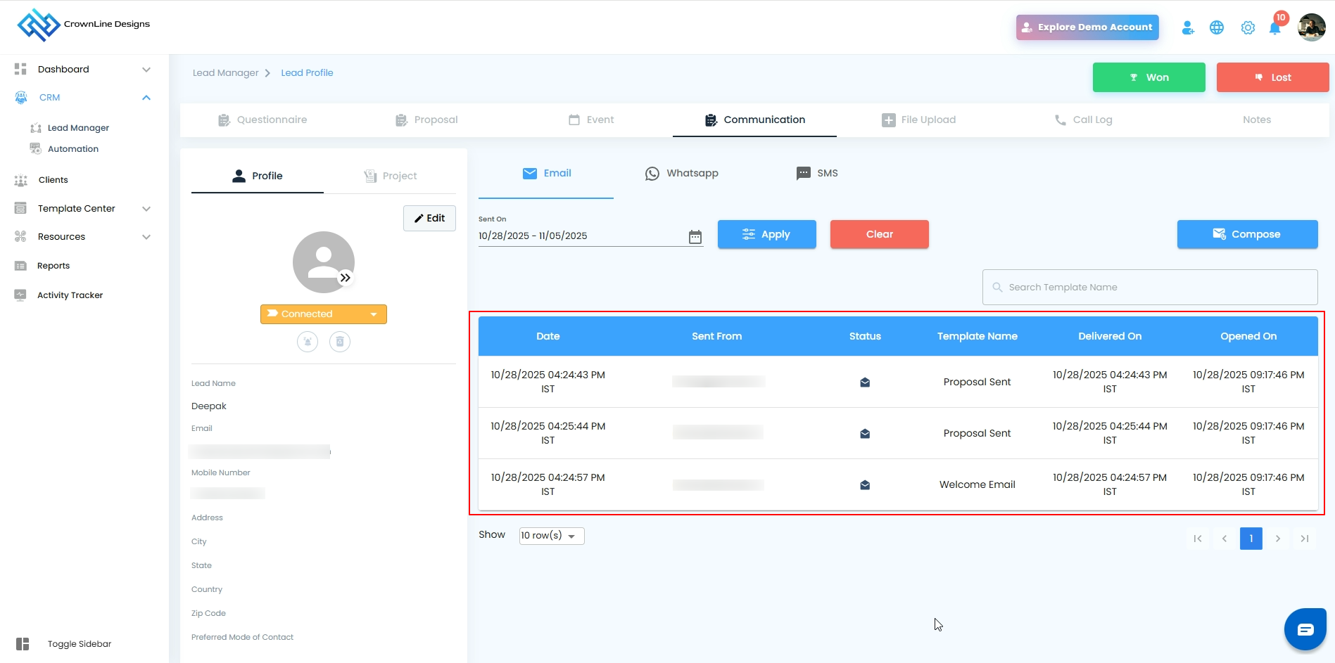Sort by the Date column header
This screenshot has height=663, width=1335.
click(548, 336)
